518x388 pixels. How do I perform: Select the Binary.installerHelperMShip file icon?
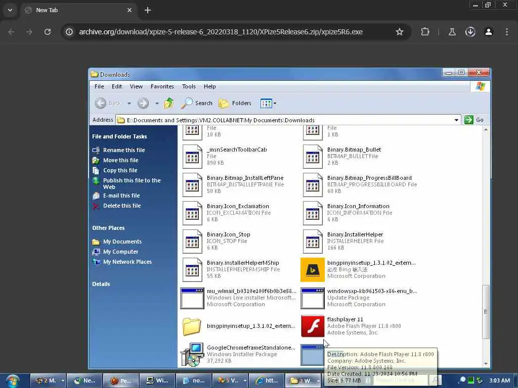pos(192,270)
